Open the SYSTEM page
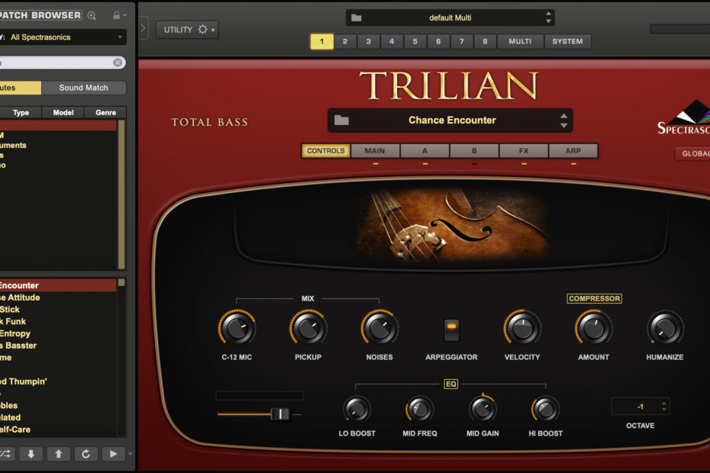Screen dimensions: 710x473 (x=567, y=41)
